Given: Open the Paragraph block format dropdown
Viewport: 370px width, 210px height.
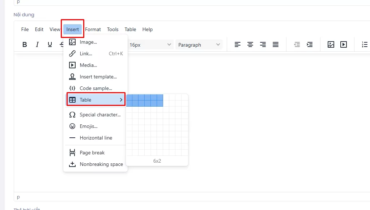Looking at the screenshot, I should pos(199,45).
